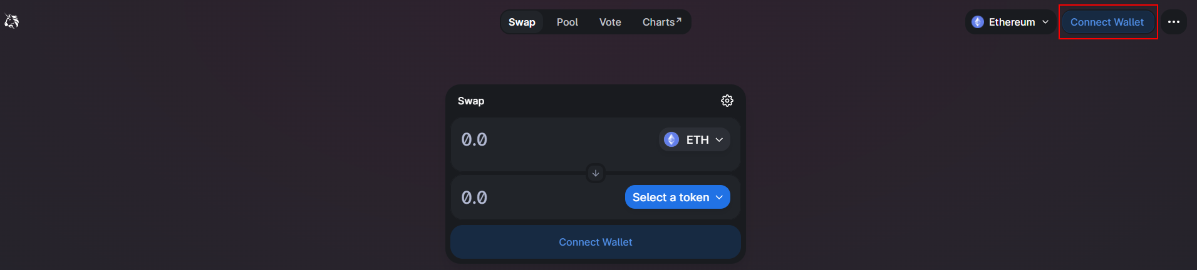This screenshot has height=270, width=1197.
Task: Click the large Connect Wallet button below swap
Action: (x=596, y=242)
